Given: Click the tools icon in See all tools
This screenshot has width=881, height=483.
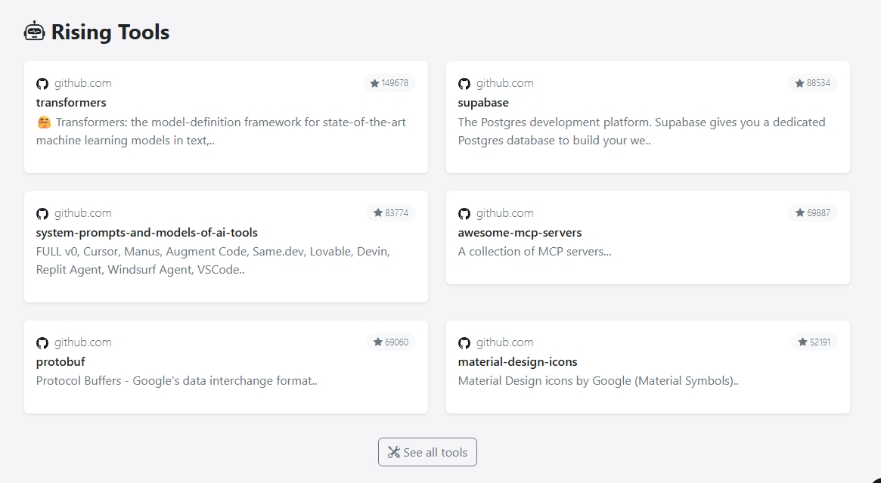Looking at the screenshot, I should [x=394, y=452].
